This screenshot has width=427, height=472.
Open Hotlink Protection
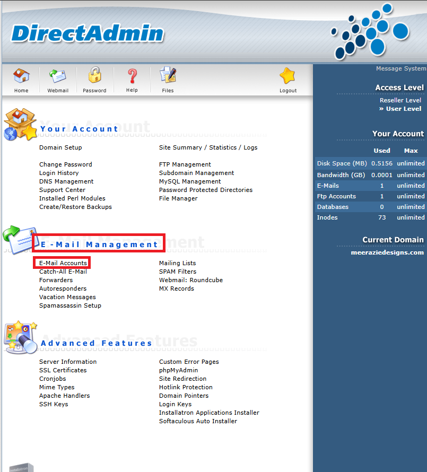coord(186,387)
